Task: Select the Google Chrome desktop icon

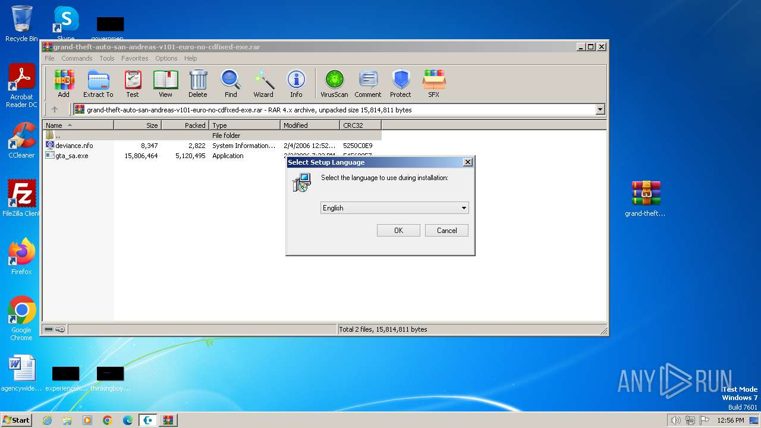Action: pos(21,319)
